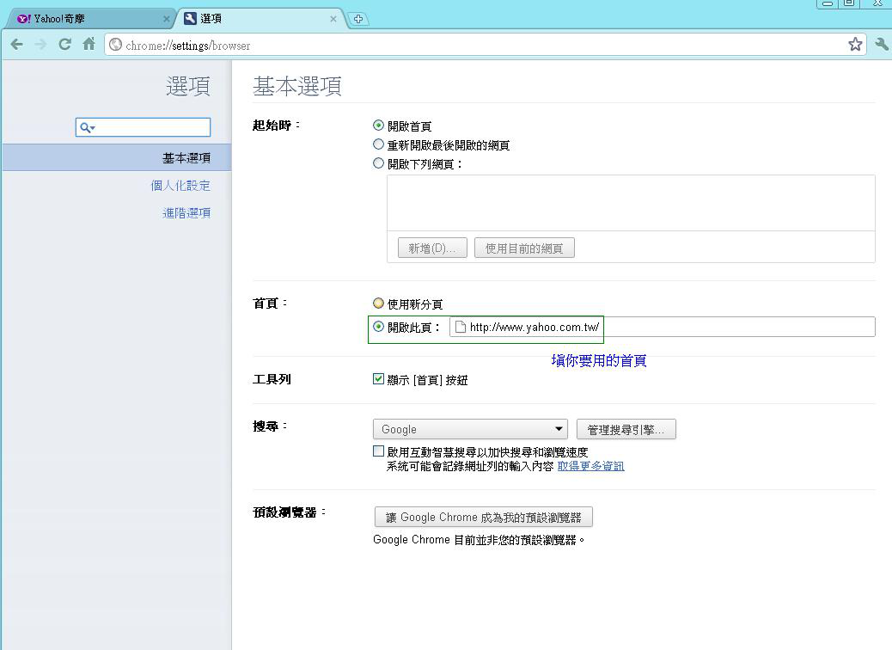
Task: Click the homepage URL field with yahoo.com.tw
Action: pyautogui.click(x=662, y=327)
